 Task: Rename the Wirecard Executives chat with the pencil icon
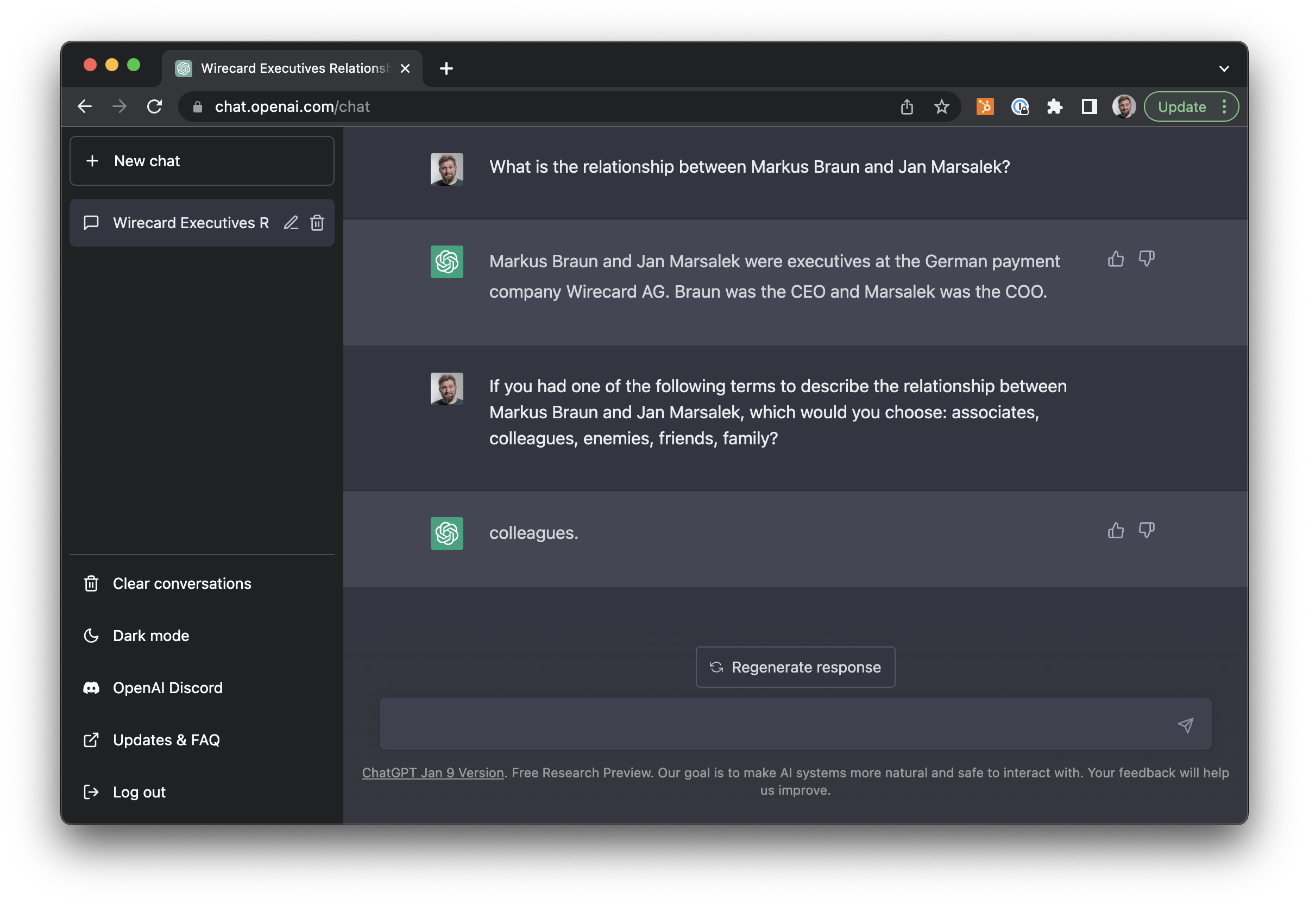[x=291, y=223]
